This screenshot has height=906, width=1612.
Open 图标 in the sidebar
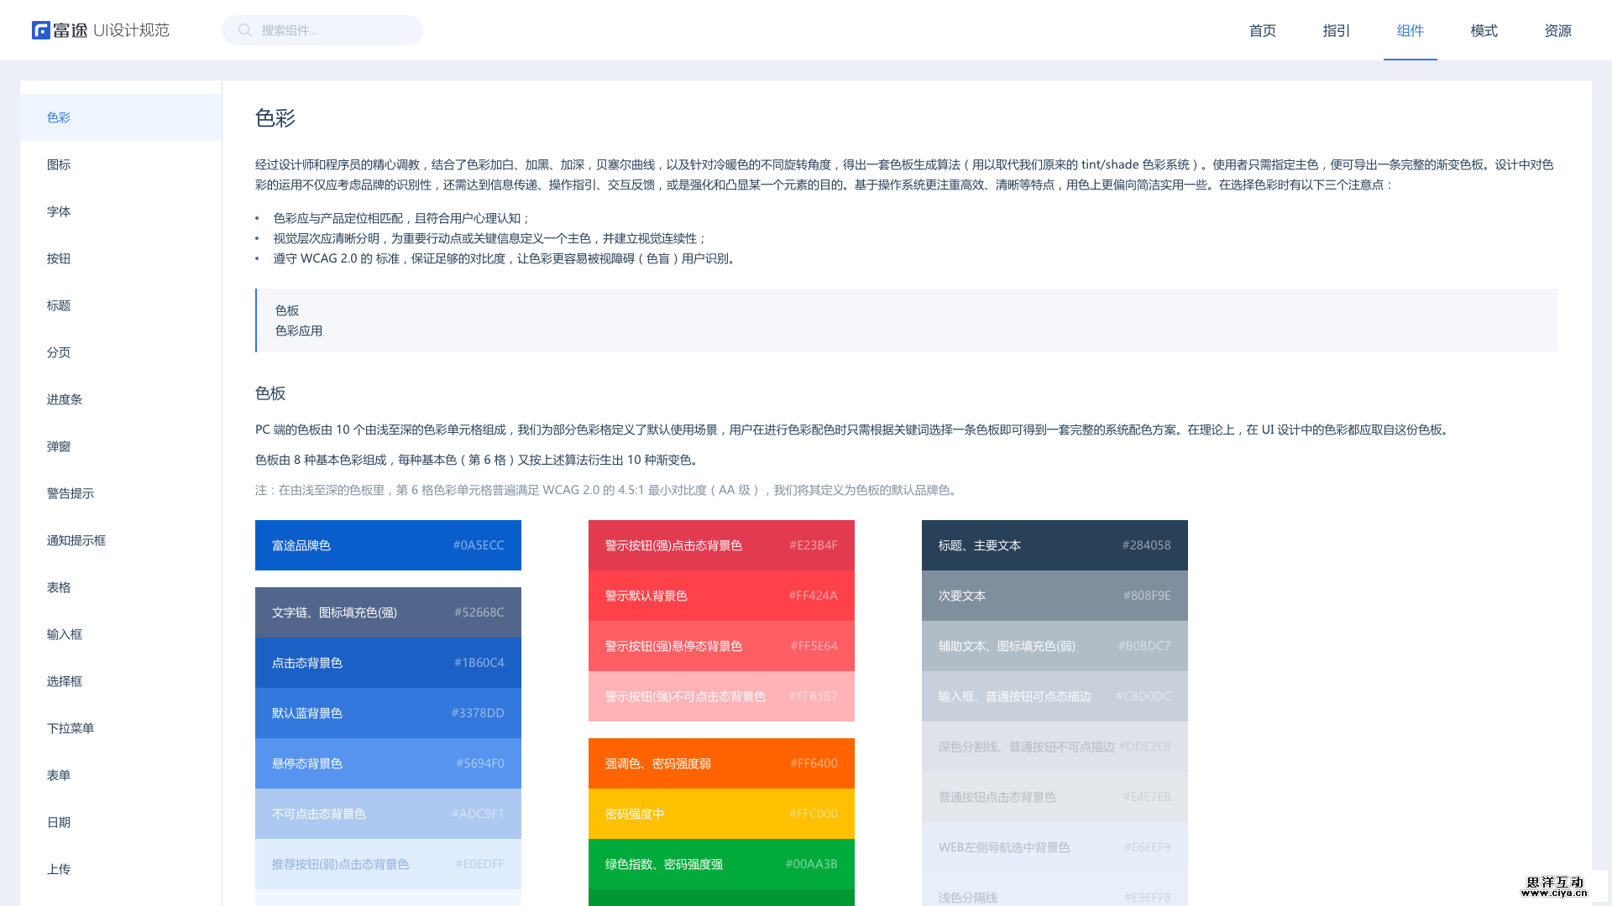[x=59, y=164]
